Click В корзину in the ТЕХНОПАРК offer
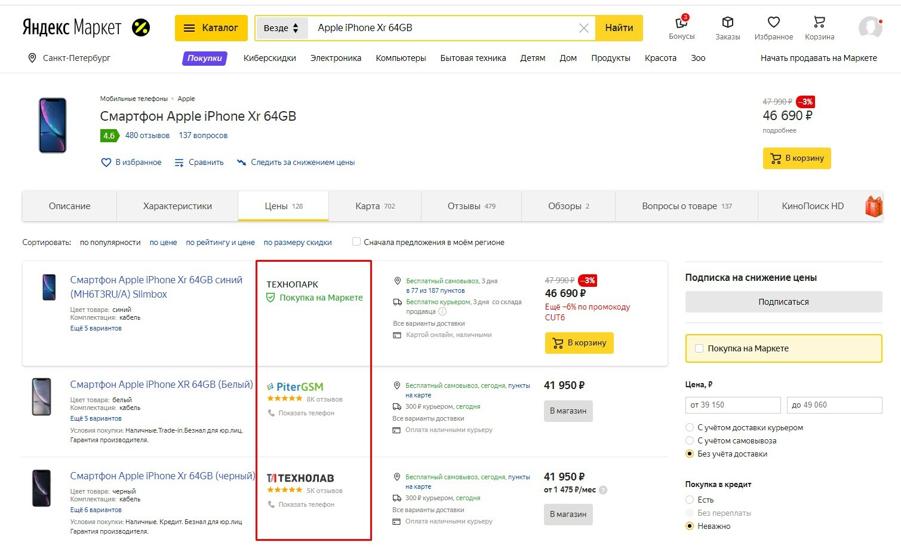The image size is (901, 548). point(579,343)
